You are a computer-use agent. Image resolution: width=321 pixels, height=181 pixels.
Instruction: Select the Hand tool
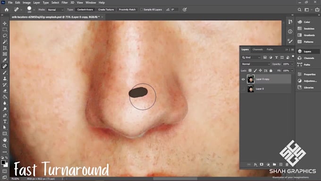[5, 140]
